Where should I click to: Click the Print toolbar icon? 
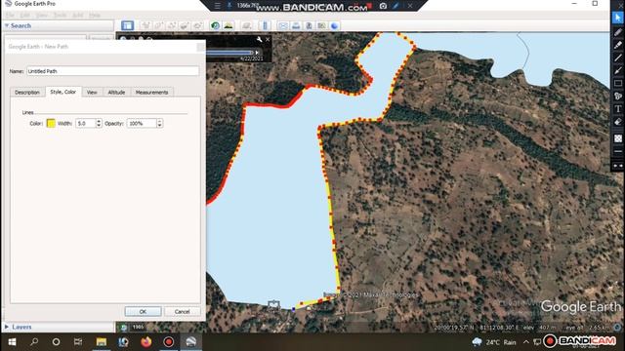pos(296,26)
